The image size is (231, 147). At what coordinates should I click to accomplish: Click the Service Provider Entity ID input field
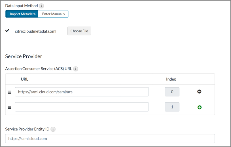point(110,139)
